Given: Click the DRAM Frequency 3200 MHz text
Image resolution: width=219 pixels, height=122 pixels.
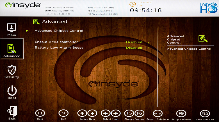Looking at the screenshot, I should coord(59,11).
